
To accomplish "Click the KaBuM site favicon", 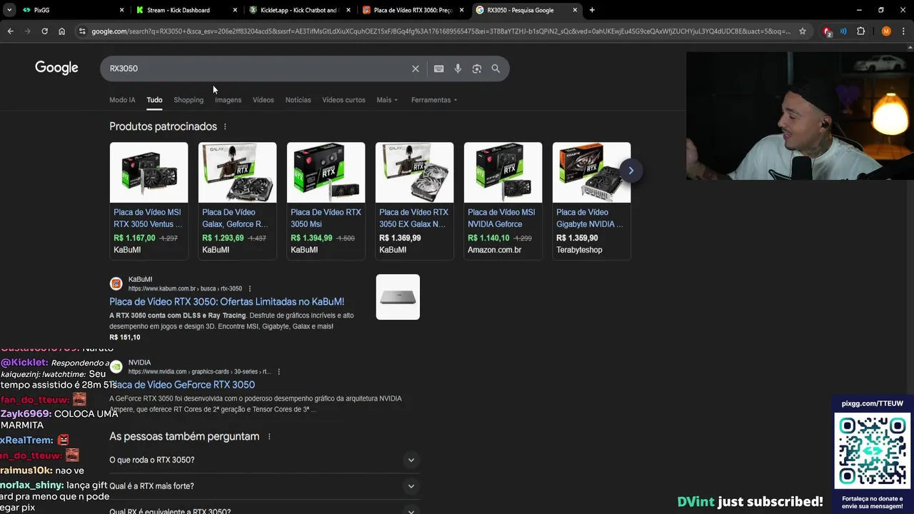I will point(116,284).
